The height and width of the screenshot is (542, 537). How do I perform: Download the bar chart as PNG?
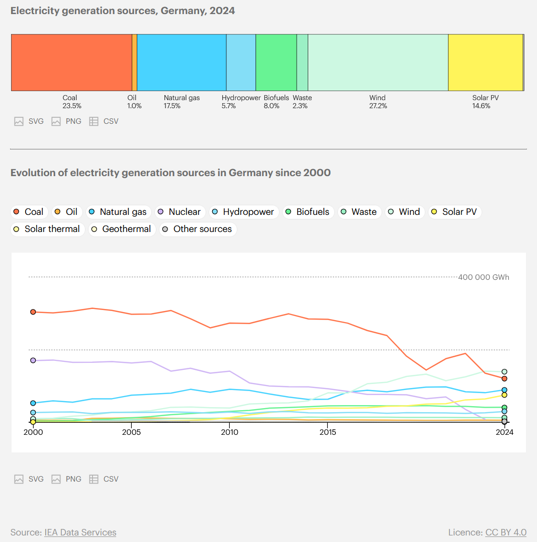[66, 121]
